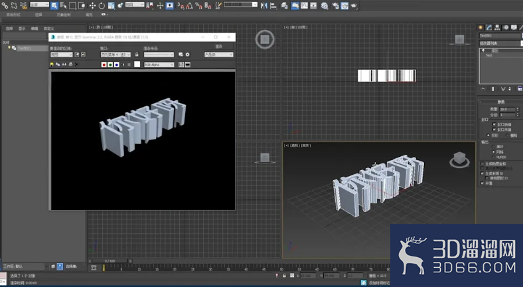Open Render Setup icon in frame window

181,54
